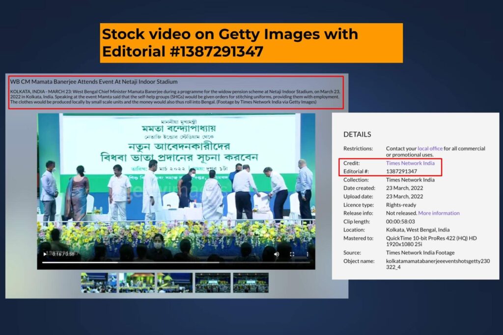
Task: Click the Times Network India credit link
Action: [x=410, y=163]
